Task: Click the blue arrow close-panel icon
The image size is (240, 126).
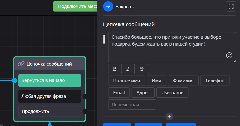Action: [x=108, y=6]
